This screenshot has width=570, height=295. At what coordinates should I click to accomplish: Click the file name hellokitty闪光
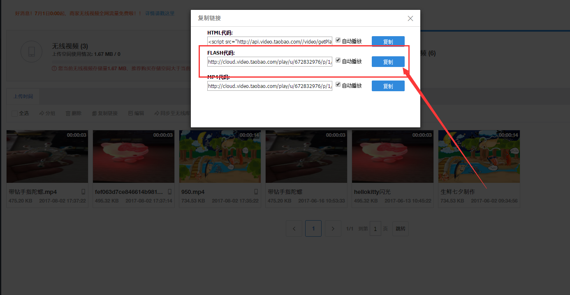point(372,192)
